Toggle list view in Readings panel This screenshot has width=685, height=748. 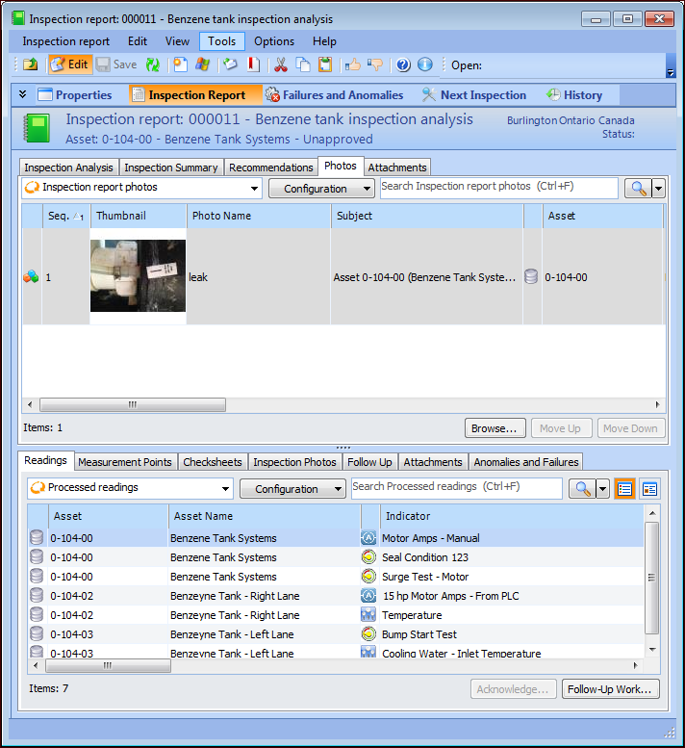pos(624,489)
